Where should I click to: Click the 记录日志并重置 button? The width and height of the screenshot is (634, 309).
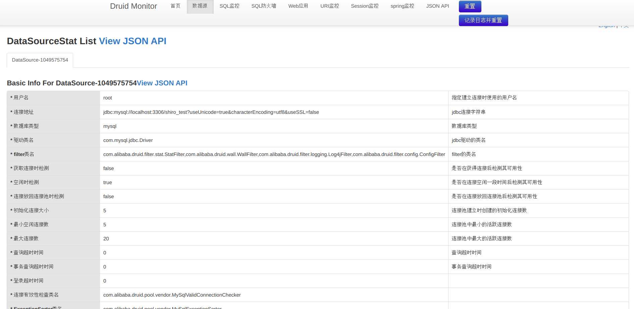pyautogui.click(x=483, y=20)
